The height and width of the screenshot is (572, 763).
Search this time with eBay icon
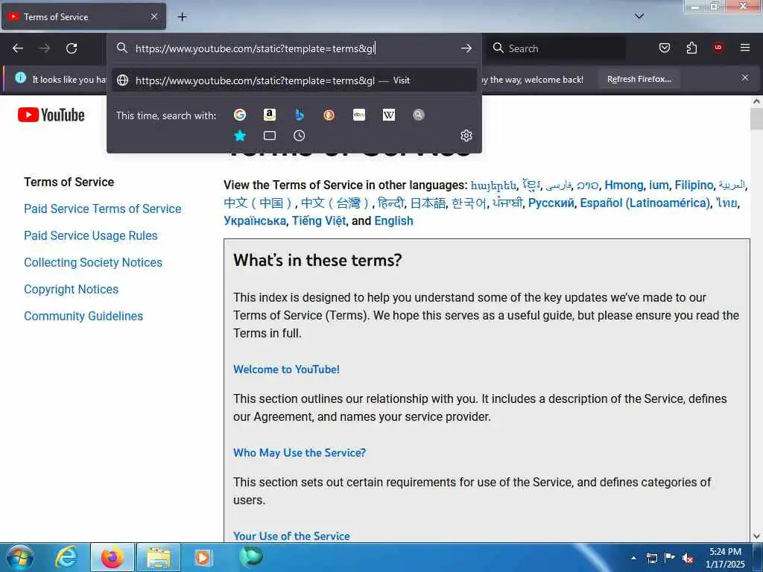coord(358,115)
